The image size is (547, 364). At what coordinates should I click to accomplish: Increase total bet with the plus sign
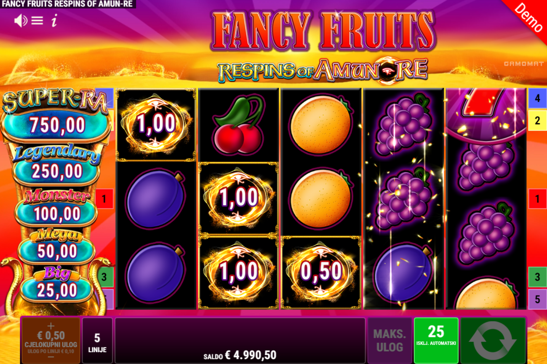[51, 326]
